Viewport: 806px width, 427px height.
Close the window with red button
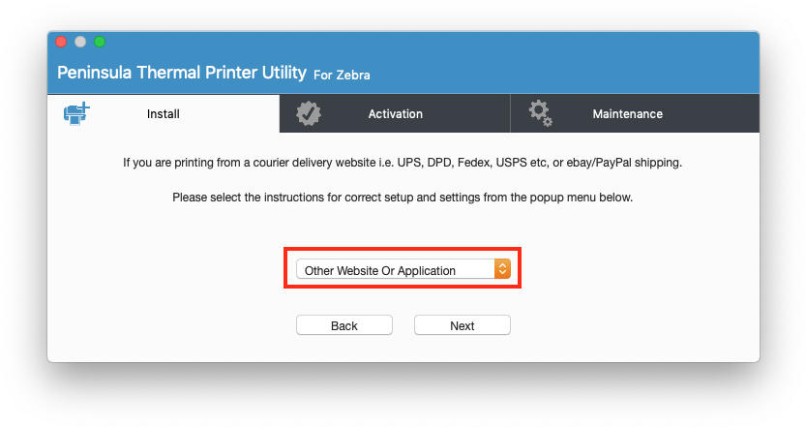pos(61,42)
